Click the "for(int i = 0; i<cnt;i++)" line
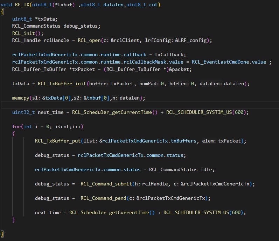Screen dimensions: 279x241 pos(48,127)
